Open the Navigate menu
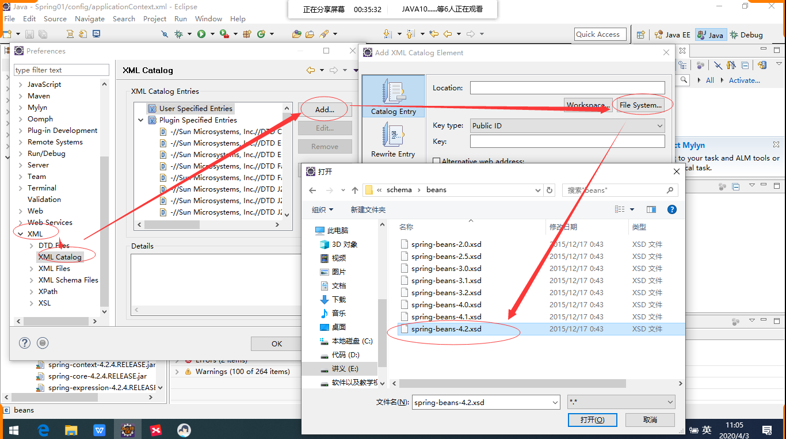The height and width of the screenshot is (439, 786). pos(90,18)
